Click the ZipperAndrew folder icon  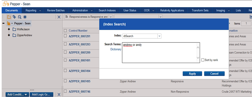coord(14,35)
